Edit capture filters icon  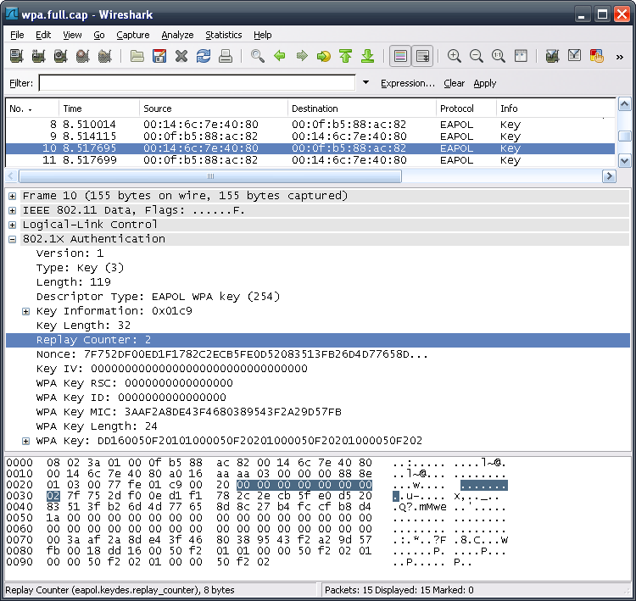click(552, 56)
